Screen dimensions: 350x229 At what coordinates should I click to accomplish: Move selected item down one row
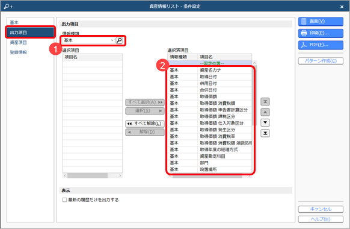(x=265, y=122)
